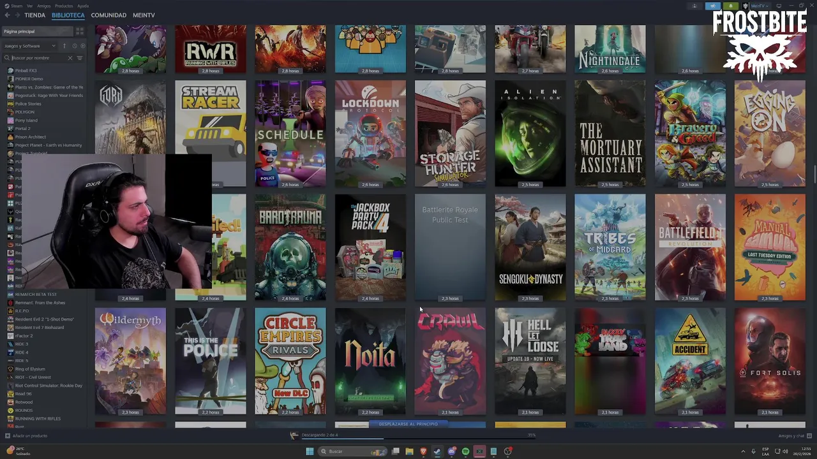Click the clock and date in the taskbar

[x=802, y=451]
